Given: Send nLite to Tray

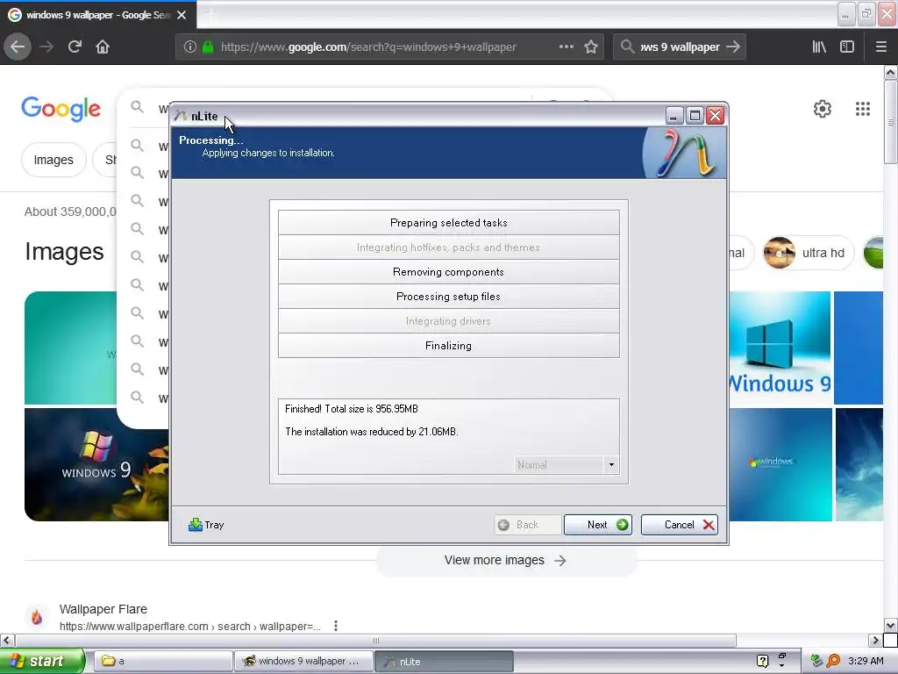Looking at the screenshot, I should 206,525.
